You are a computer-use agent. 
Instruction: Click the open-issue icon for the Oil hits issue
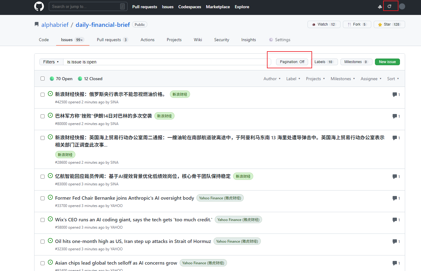50,241
